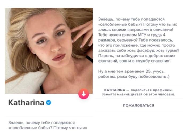Click the blue verified checkmark badge

[x=49, y=102]
